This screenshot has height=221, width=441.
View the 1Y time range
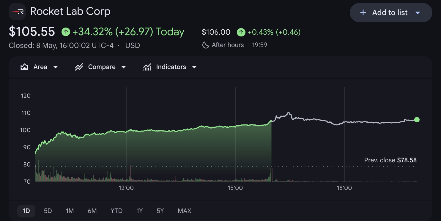[140, 211]
